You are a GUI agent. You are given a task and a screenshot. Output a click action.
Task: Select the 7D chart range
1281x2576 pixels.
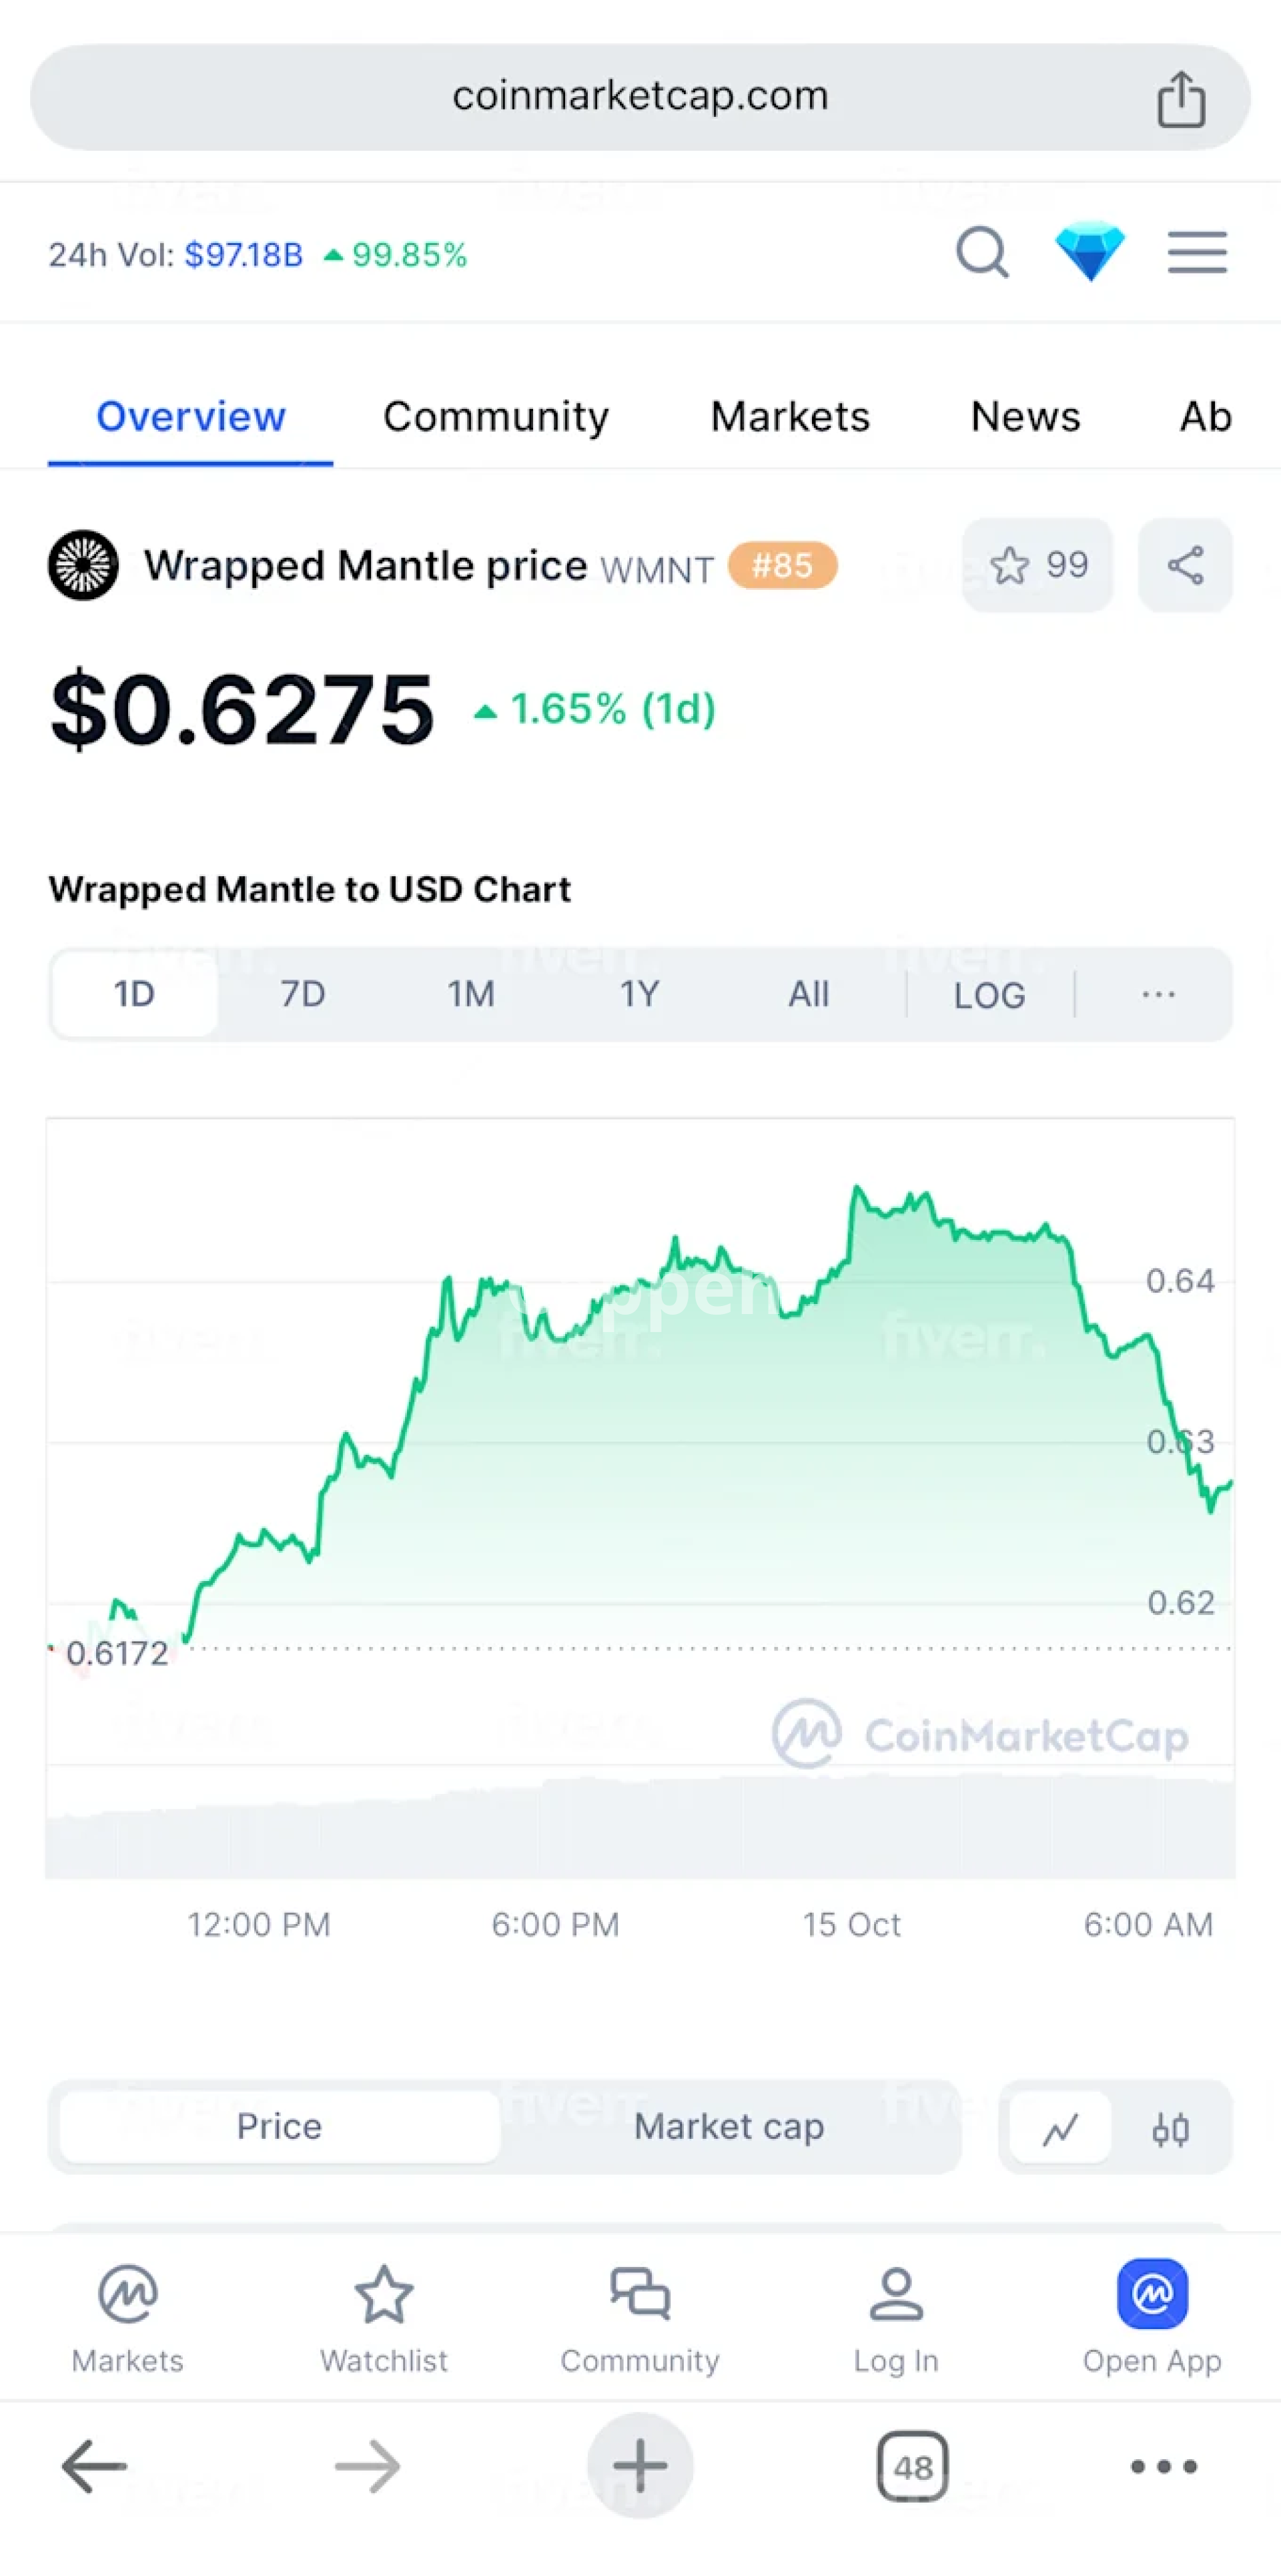302,994
